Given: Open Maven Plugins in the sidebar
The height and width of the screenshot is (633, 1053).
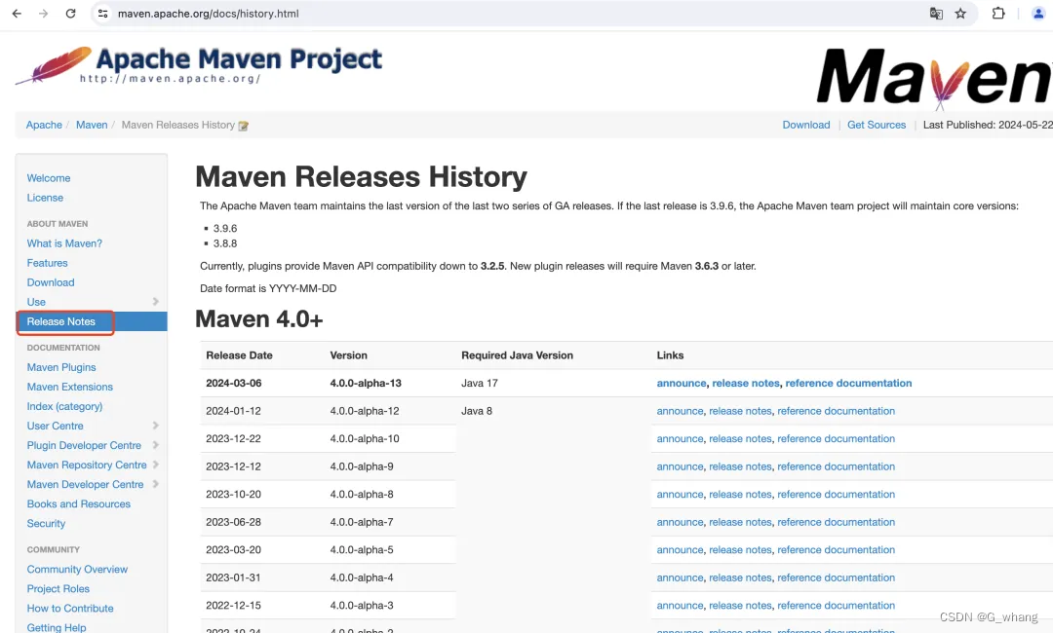Looking at the screenshot, I should tap(61, 367).
